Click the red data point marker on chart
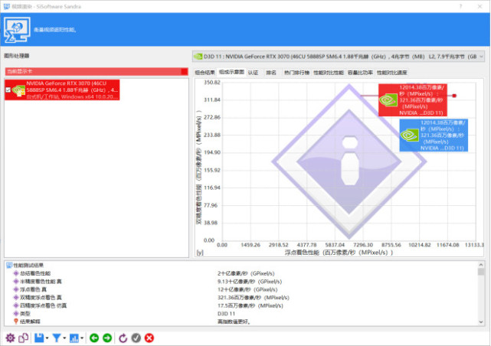 point(454,96)
